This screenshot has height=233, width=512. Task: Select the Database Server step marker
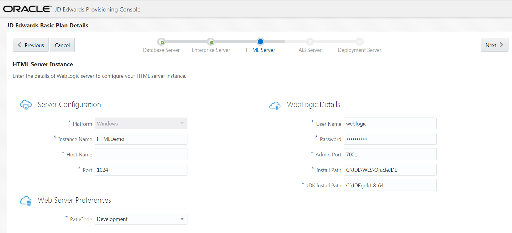161,42
